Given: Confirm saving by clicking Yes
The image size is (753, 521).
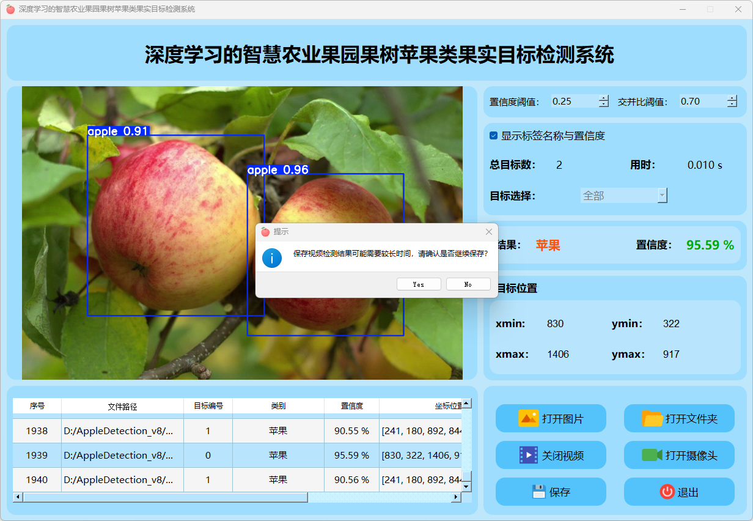Looking at the screenshot, I should coord(419,284).
